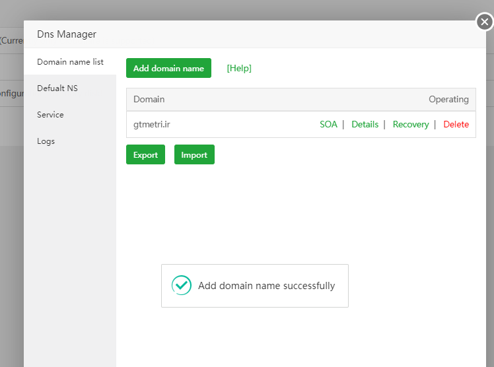Select the Domain name list tab
The height and width of the screenshot is (367, 494).
click(x=70, y=62)
